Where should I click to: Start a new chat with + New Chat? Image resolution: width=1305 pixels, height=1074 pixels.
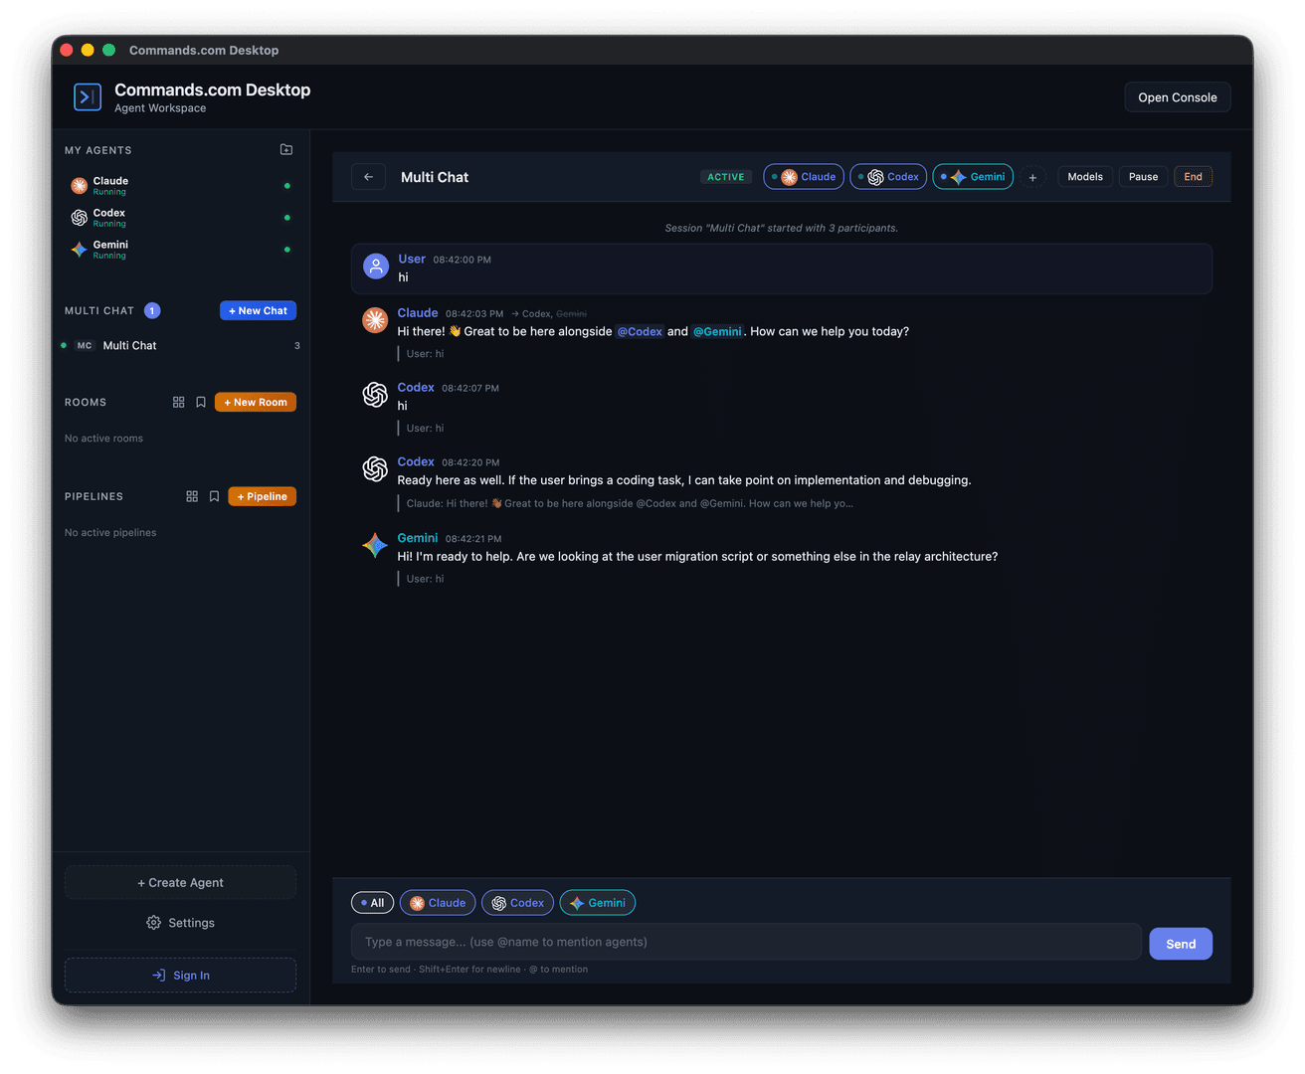[x=258, y=310]
